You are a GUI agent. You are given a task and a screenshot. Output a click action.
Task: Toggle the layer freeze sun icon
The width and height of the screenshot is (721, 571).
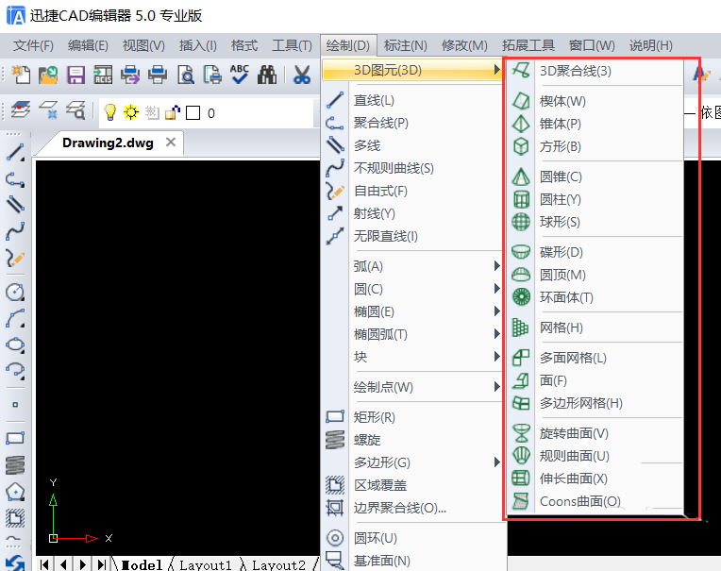pos(131,111)
